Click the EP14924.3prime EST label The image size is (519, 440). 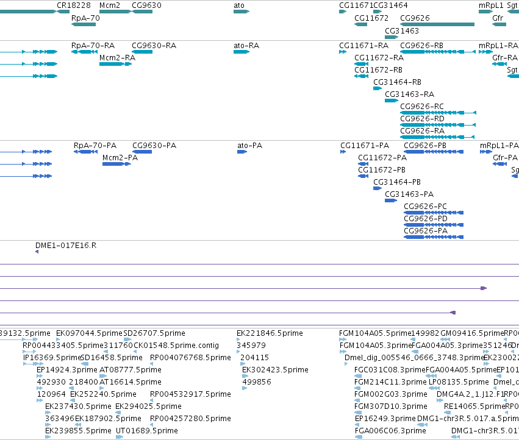pyautogui.click(x=67, y=370)
